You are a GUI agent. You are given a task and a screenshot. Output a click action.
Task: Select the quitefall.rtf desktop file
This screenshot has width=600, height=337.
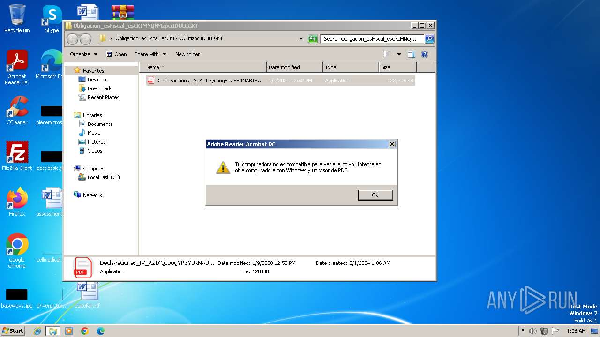87,295
